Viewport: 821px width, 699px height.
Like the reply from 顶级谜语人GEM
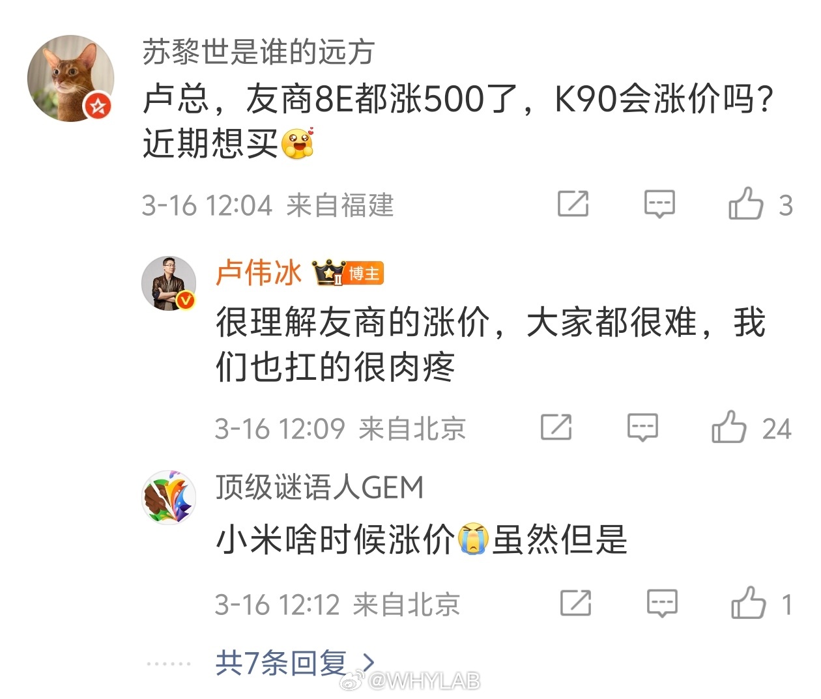pyautogui.click(x=748, y=603)
